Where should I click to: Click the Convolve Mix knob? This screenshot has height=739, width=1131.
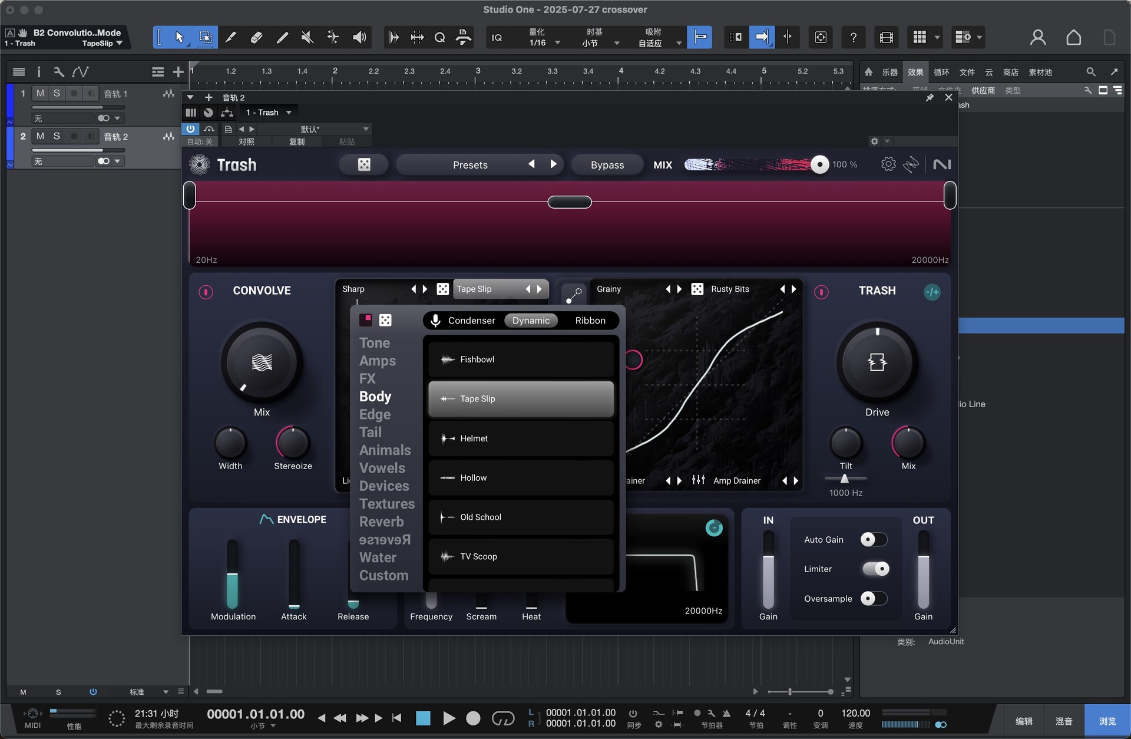(262, 362)
